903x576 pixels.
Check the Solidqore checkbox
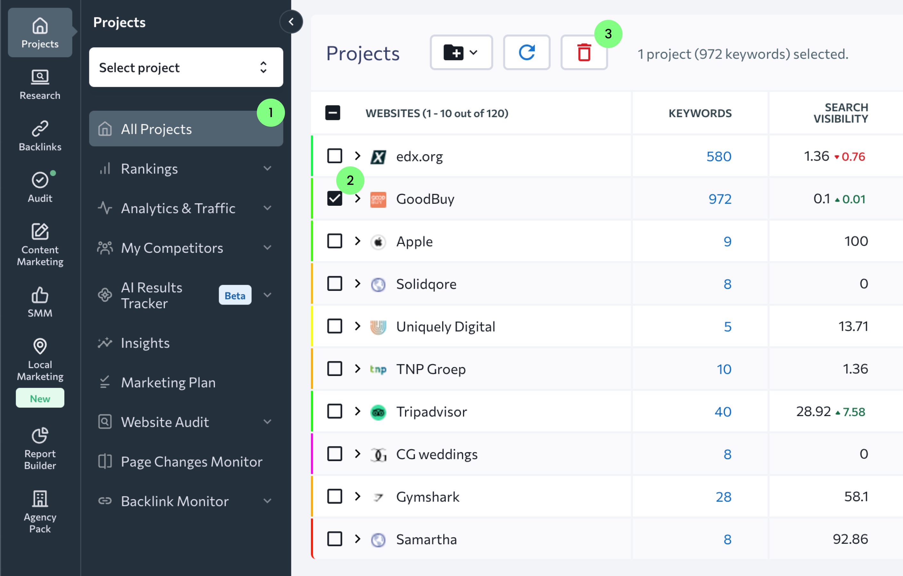pyautogui.click(x=335, y=284)
